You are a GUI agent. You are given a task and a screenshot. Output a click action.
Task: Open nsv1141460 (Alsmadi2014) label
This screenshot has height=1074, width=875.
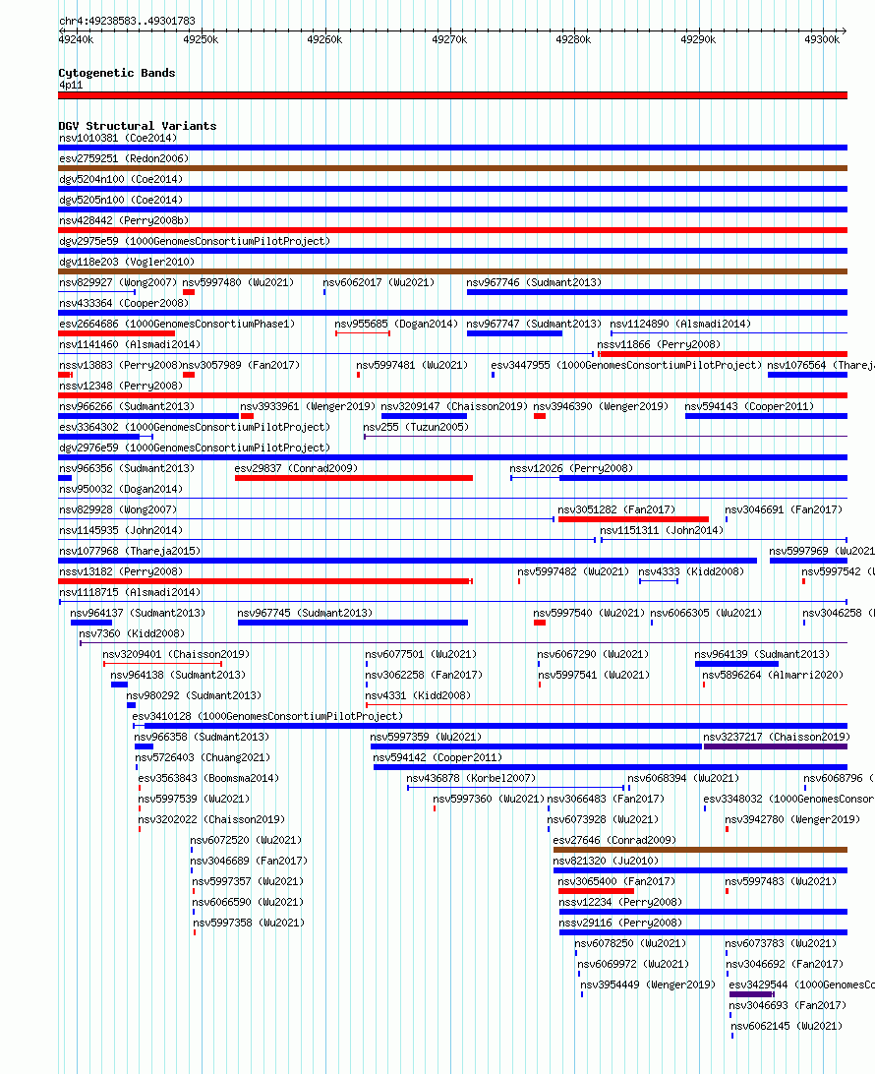click(x=130, y=344)
